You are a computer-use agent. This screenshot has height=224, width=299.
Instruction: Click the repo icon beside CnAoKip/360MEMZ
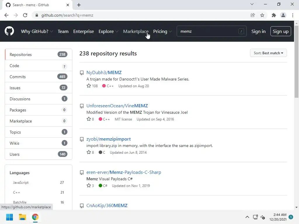click(82, 206)
